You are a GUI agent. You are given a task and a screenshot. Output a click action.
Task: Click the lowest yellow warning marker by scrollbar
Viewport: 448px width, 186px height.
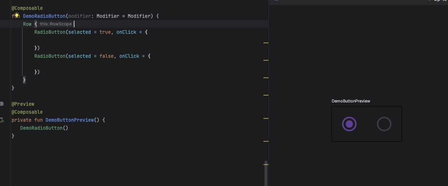266,165
